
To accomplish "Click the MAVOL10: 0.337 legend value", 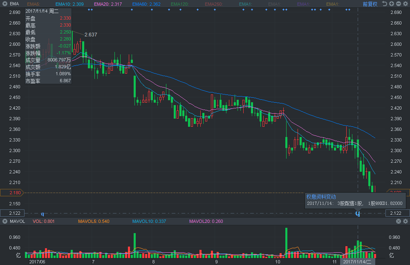I will tap(149, 221).
